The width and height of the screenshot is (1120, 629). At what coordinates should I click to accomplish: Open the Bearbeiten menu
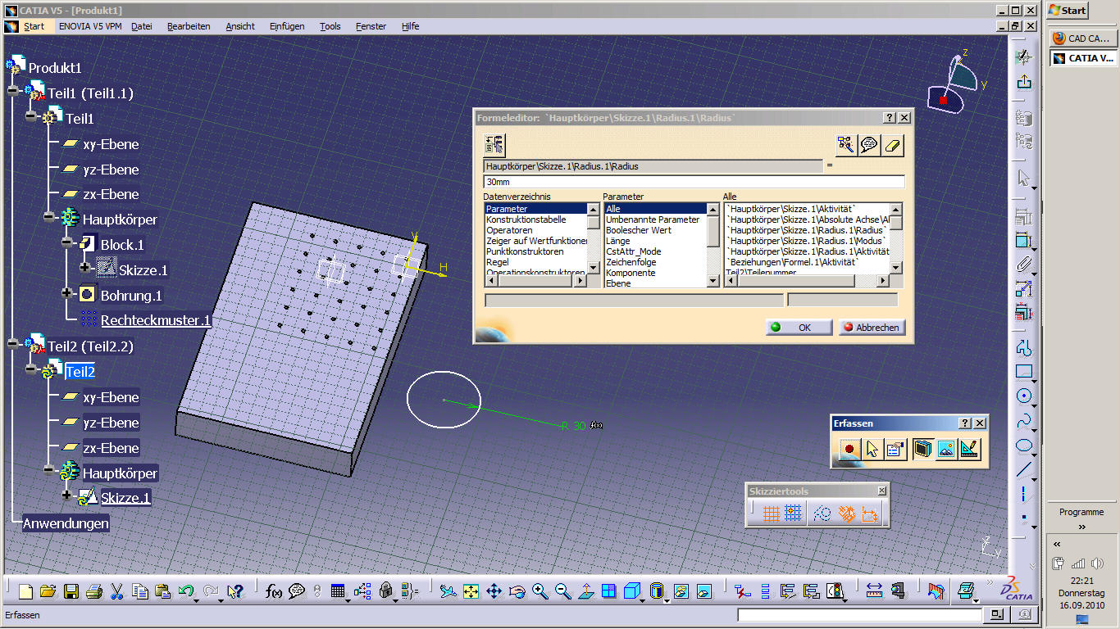(189, 26)
